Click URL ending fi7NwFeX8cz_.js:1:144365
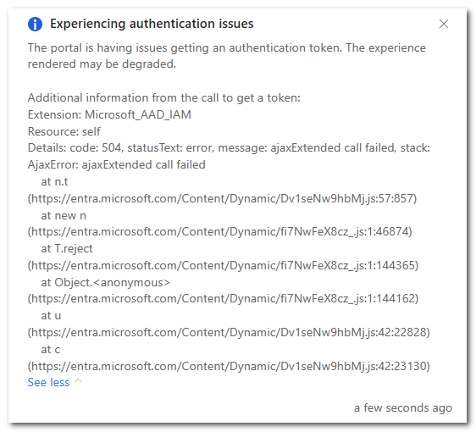This screenshot has height=432, width=476. click(x=223, y=266)
